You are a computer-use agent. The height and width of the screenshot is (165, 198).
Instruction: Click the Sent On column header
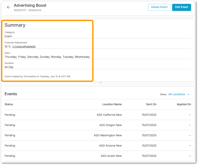coord(151,104)
